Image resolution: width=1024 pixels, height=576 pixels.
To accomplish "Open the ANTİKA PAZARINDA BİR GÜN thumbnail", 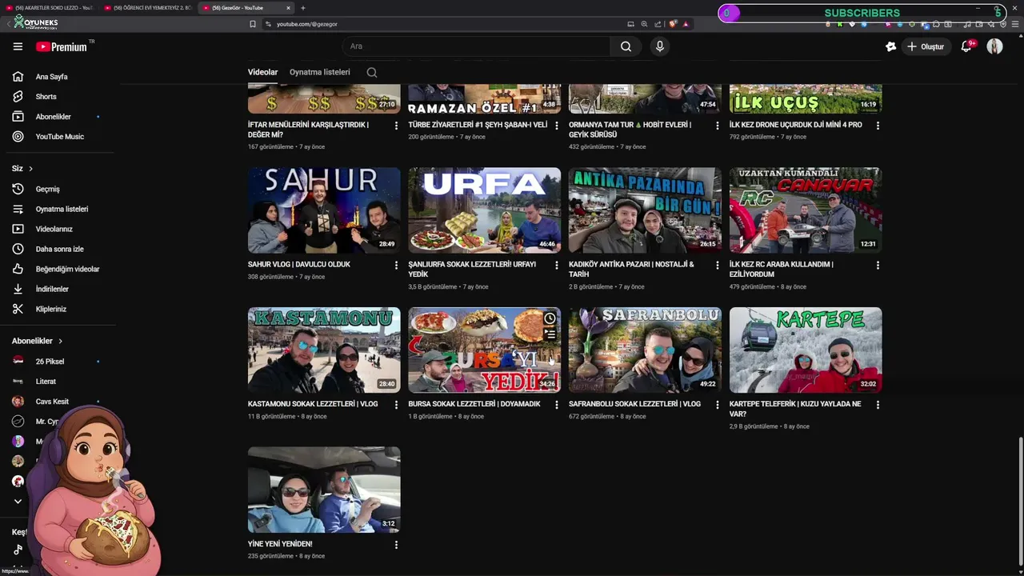I will [x=645, y=210].
